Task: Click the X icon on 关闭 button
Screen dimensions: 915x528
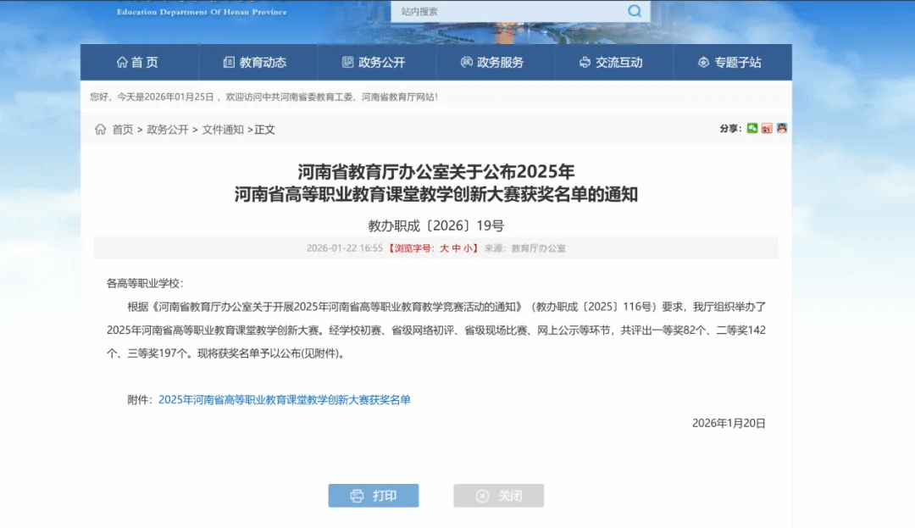Action: point(482,496)
